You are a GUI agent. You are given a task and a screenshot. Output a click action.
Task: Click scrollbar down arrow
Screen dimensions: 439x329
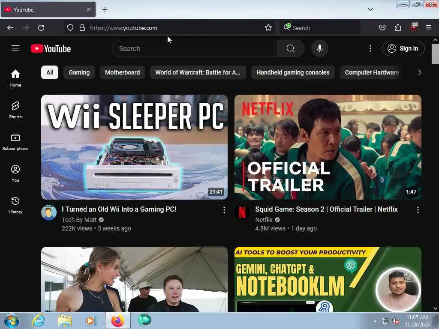[x=435, y=308]
